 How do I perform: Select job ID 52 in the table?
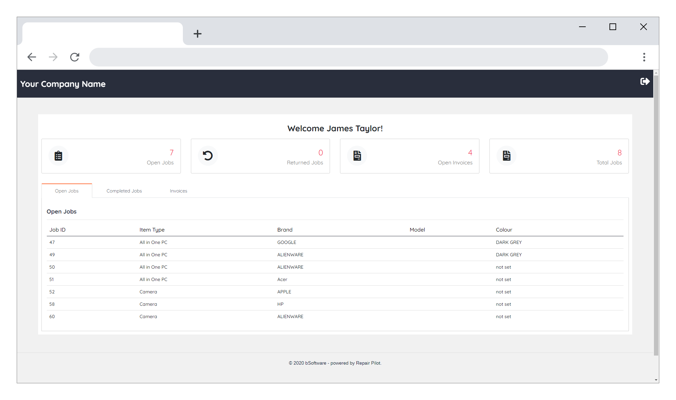tap(52, 292)
